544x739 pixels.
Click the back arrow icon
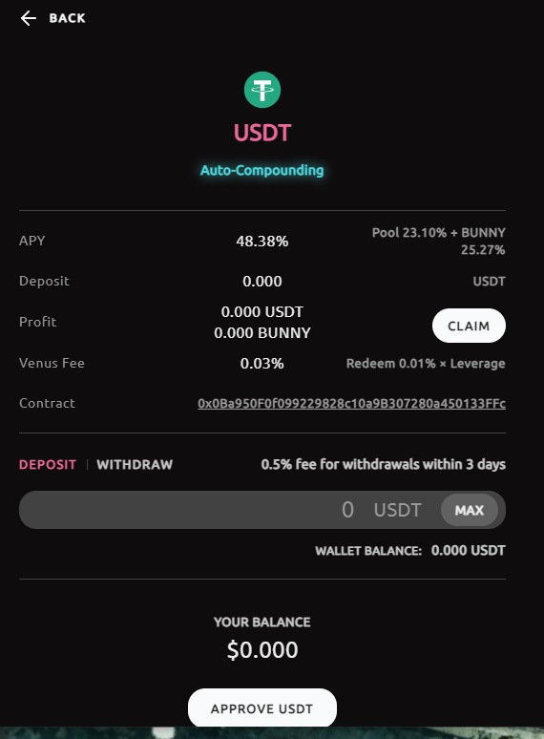tap(29, 18)
